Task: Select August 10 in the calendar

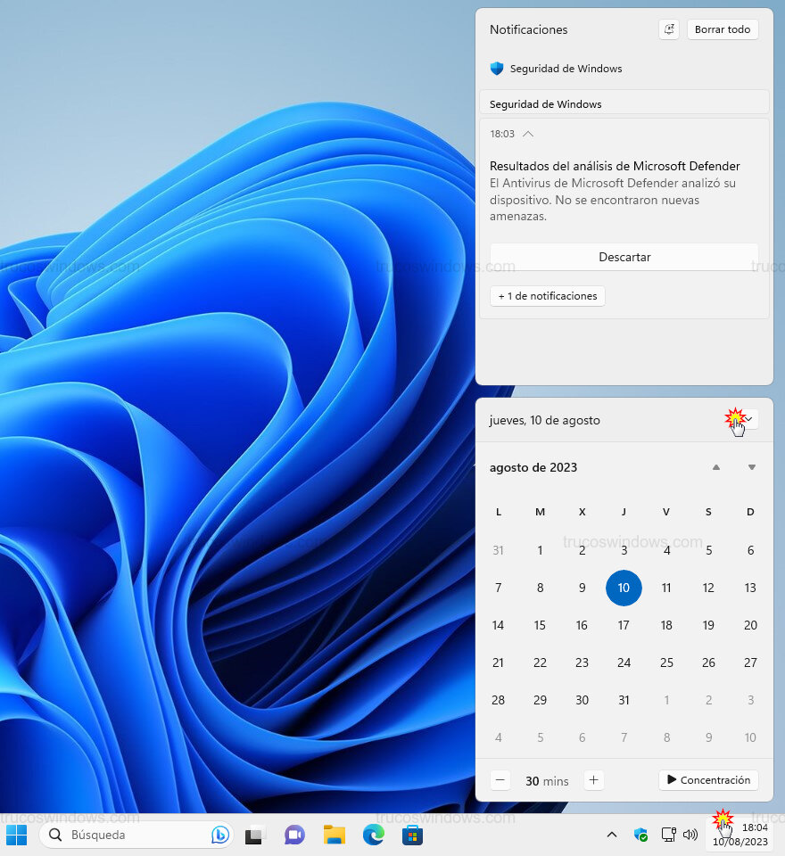Action: 624,588
